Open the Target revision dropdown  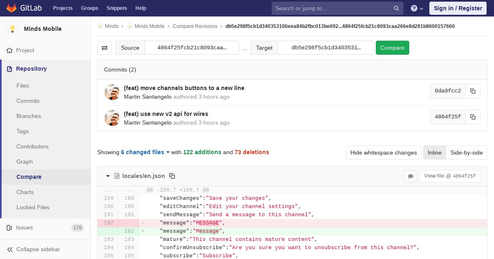[326, 48]
